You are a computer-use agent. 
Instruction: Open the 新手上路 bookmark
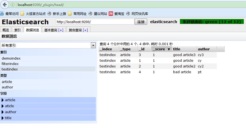pos(57,14)
